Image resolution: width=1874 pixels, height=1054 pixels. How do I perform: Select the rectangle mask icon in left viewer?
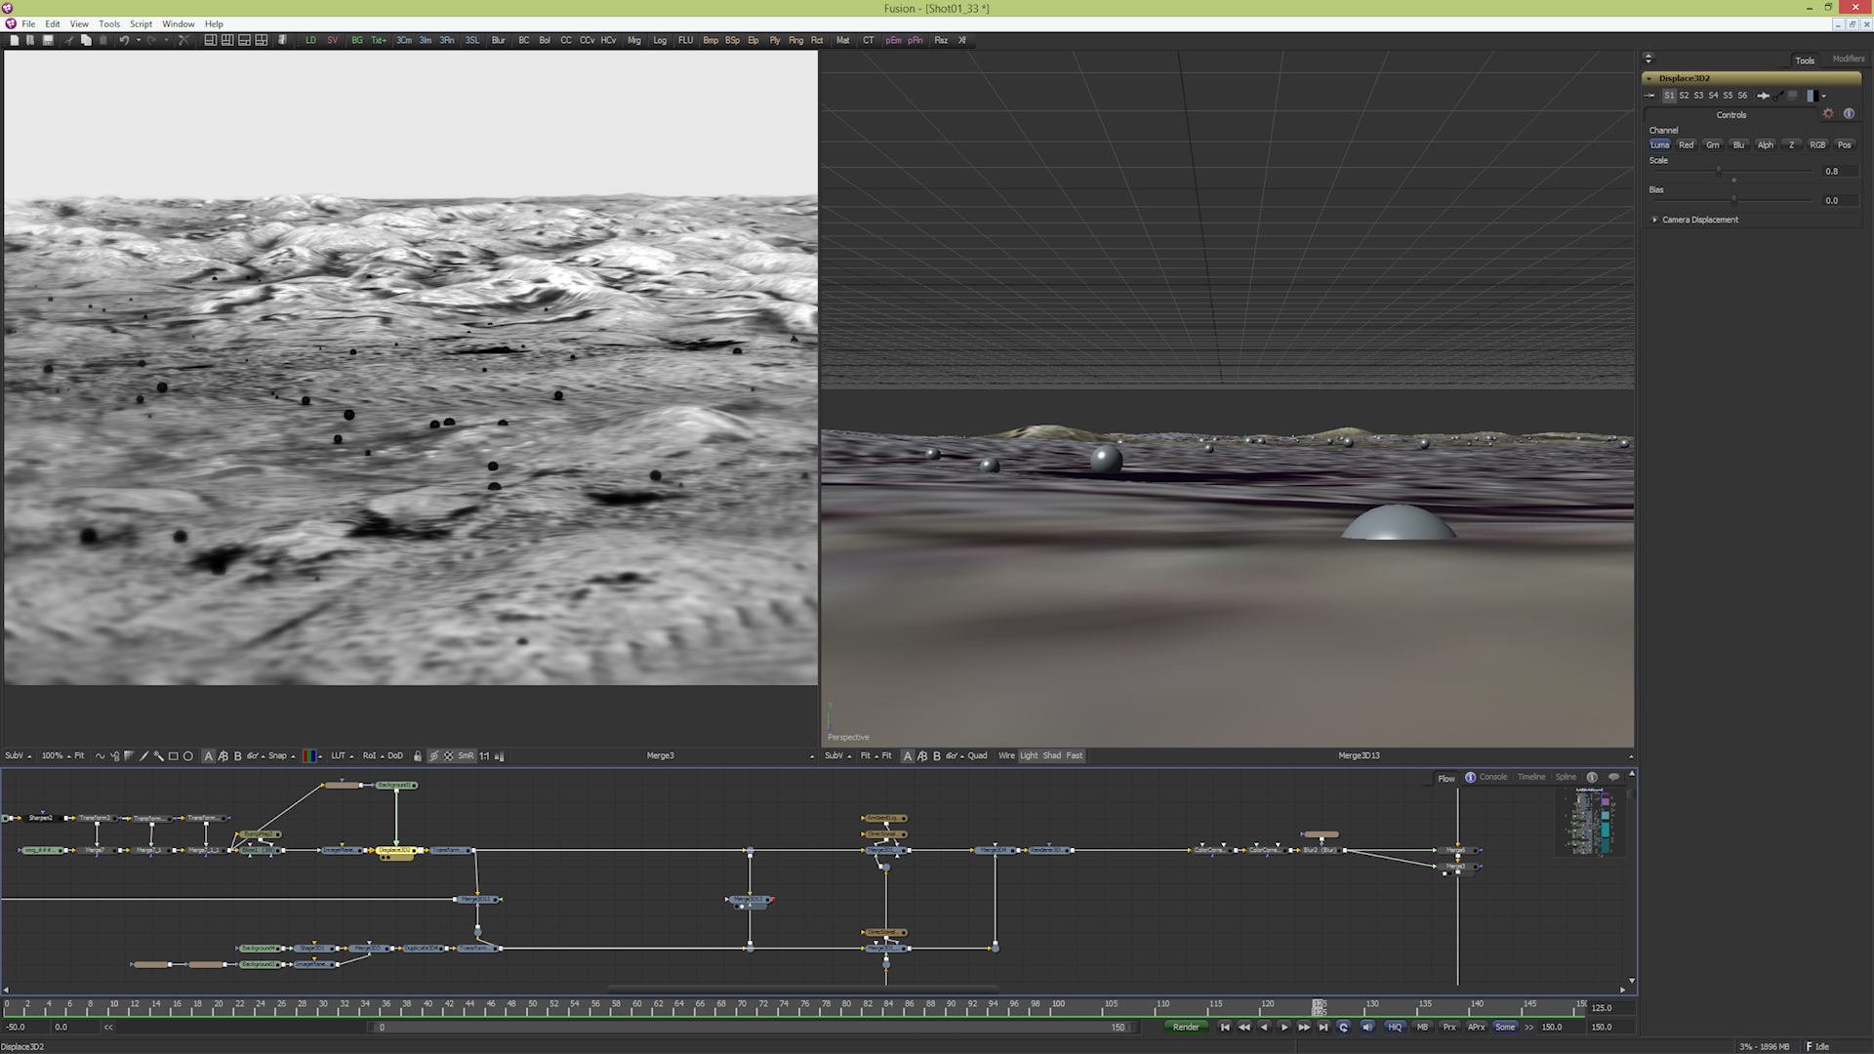pyautogui.click(x=174, y=756)
